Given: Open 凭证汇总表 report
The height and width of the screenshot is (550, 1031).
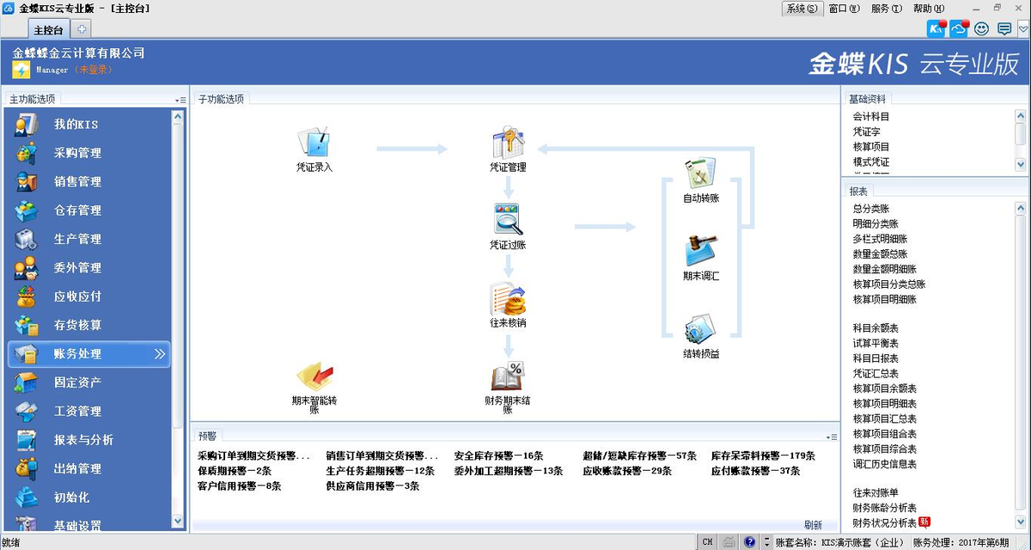Looking at the screenshot, I should tap(875, 374).
